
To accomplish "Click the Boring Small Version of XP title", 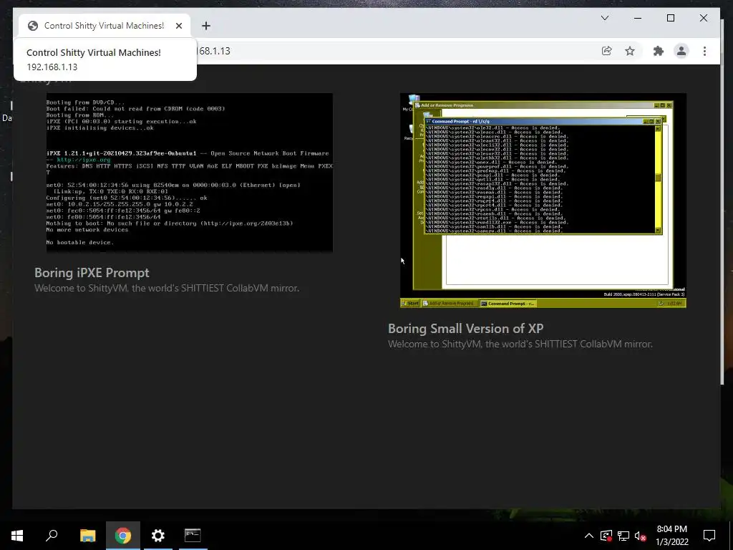I will 465,328.
